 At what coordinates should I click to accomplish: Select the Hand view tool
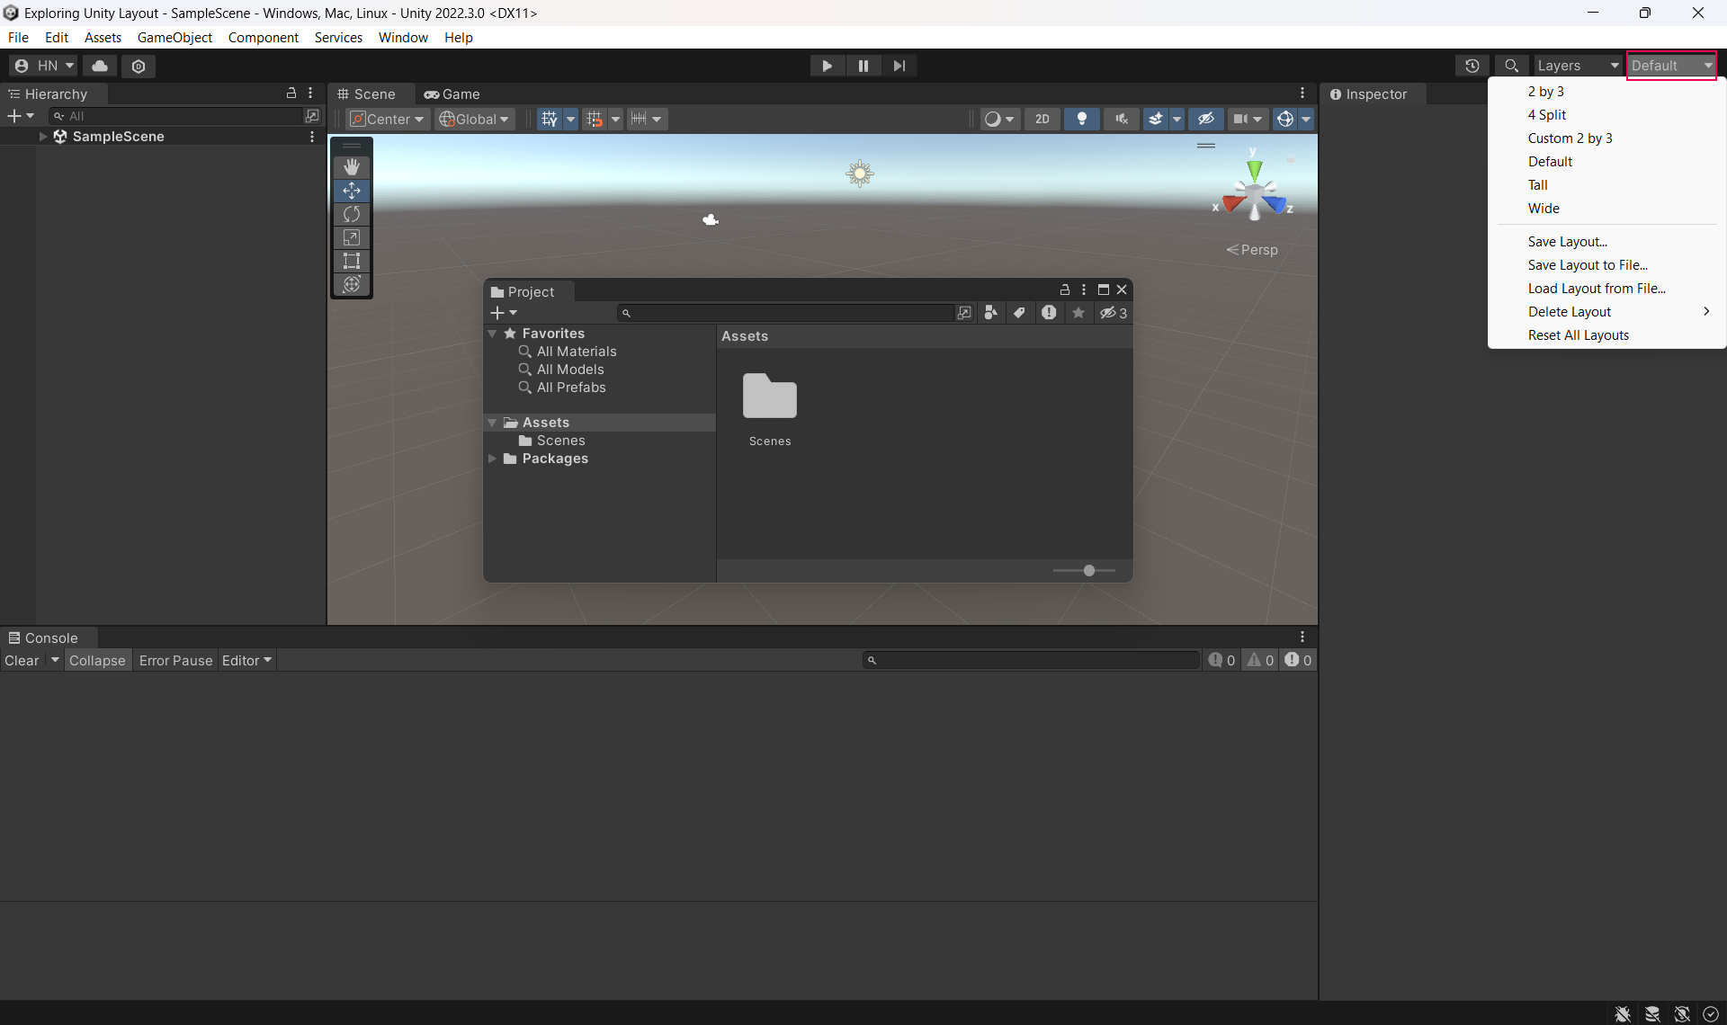pyautogui.click(x=352, y=166)
